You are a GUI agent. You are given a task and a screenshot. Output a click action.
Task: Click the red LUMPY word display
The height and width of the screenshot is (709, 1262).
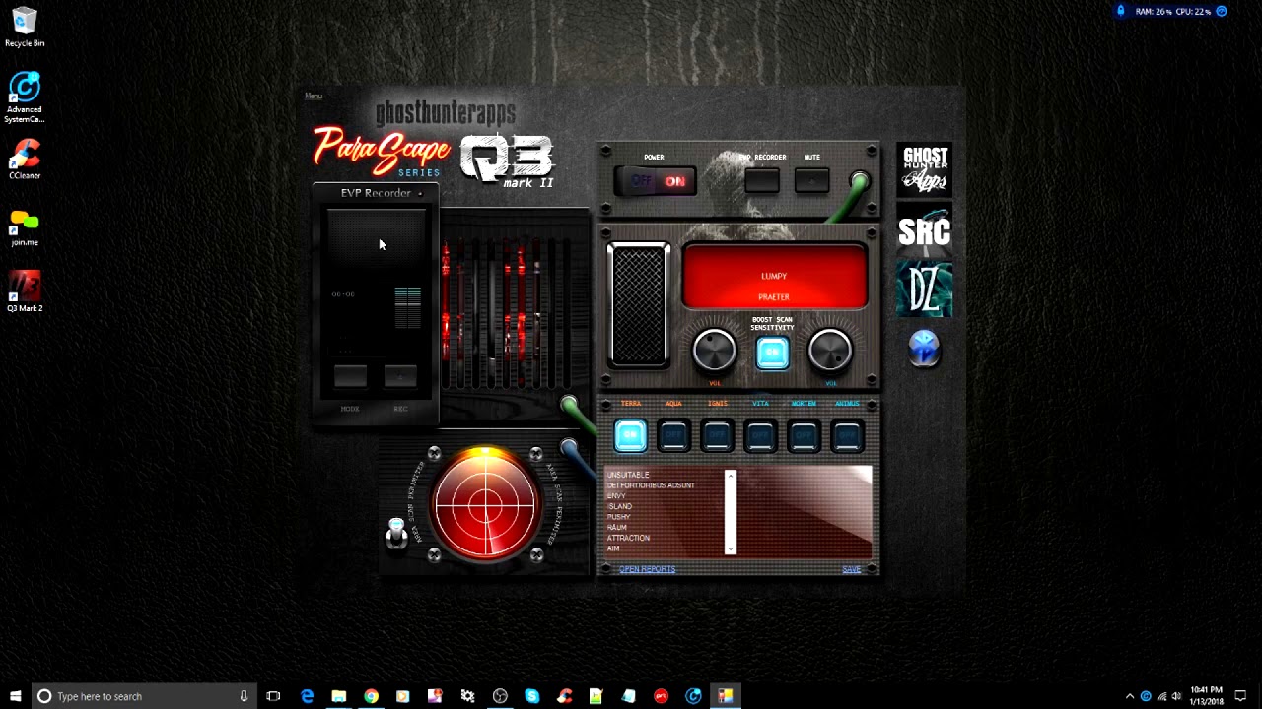pos(774,277)
